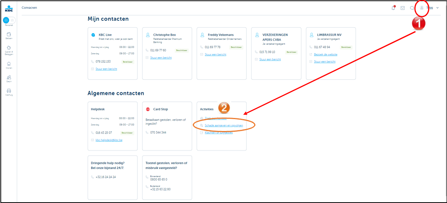Click Christophe Bex contact person icon
Screen dimensions: 447x203
(x=148, y=35)
